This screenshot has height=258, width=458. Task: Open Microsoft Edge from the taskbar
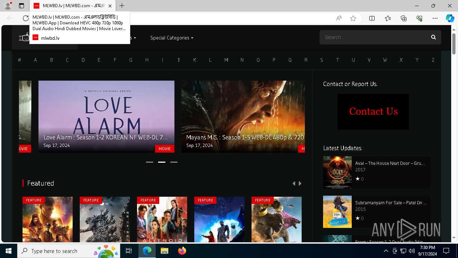tap(147, 251)
